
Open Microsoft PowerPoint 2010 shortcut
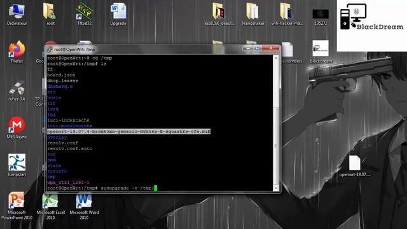17,205
